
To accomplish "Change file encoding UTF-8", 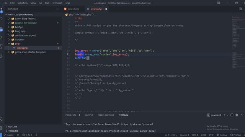I will pyautogui.click(x=195, y=135).
